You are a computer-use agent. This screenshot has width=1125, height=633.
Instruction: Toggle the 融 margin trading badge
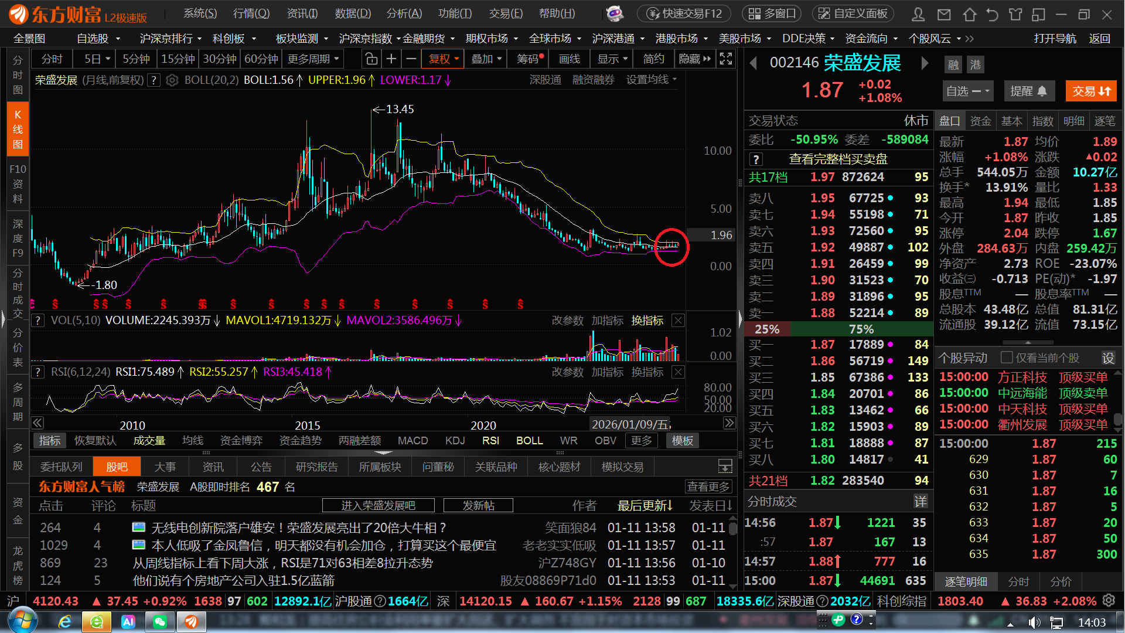pos(954,64)
